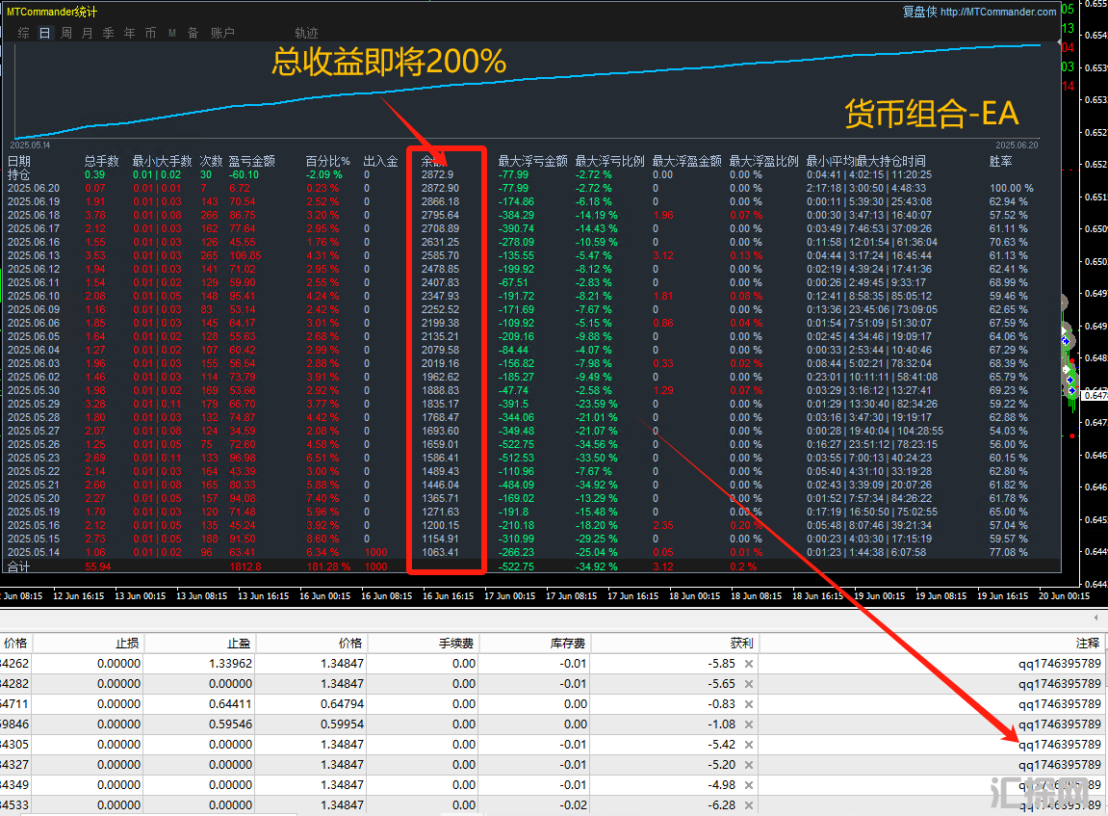Click the MTCommander统计 panel title
The width and height of the screenshot is (1108, 816).
(x=52, y=12)
